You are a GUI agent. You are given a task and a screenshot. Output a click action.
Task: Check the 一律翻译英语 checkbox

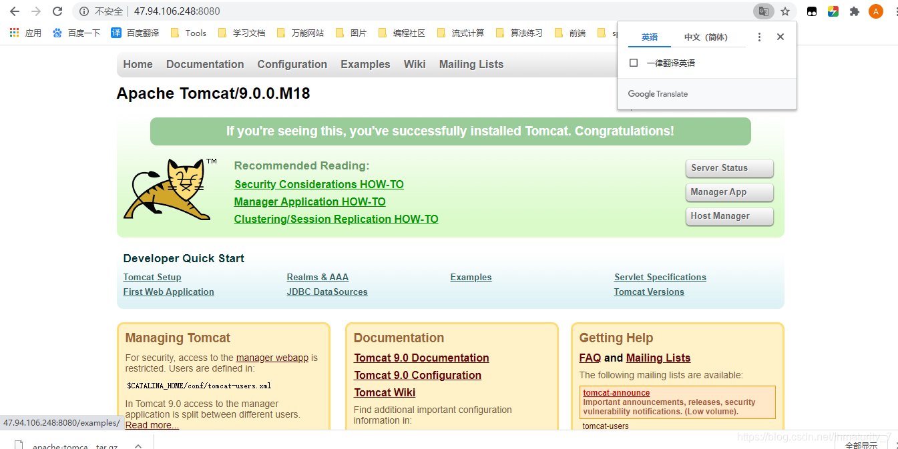[x=634, y=63]
